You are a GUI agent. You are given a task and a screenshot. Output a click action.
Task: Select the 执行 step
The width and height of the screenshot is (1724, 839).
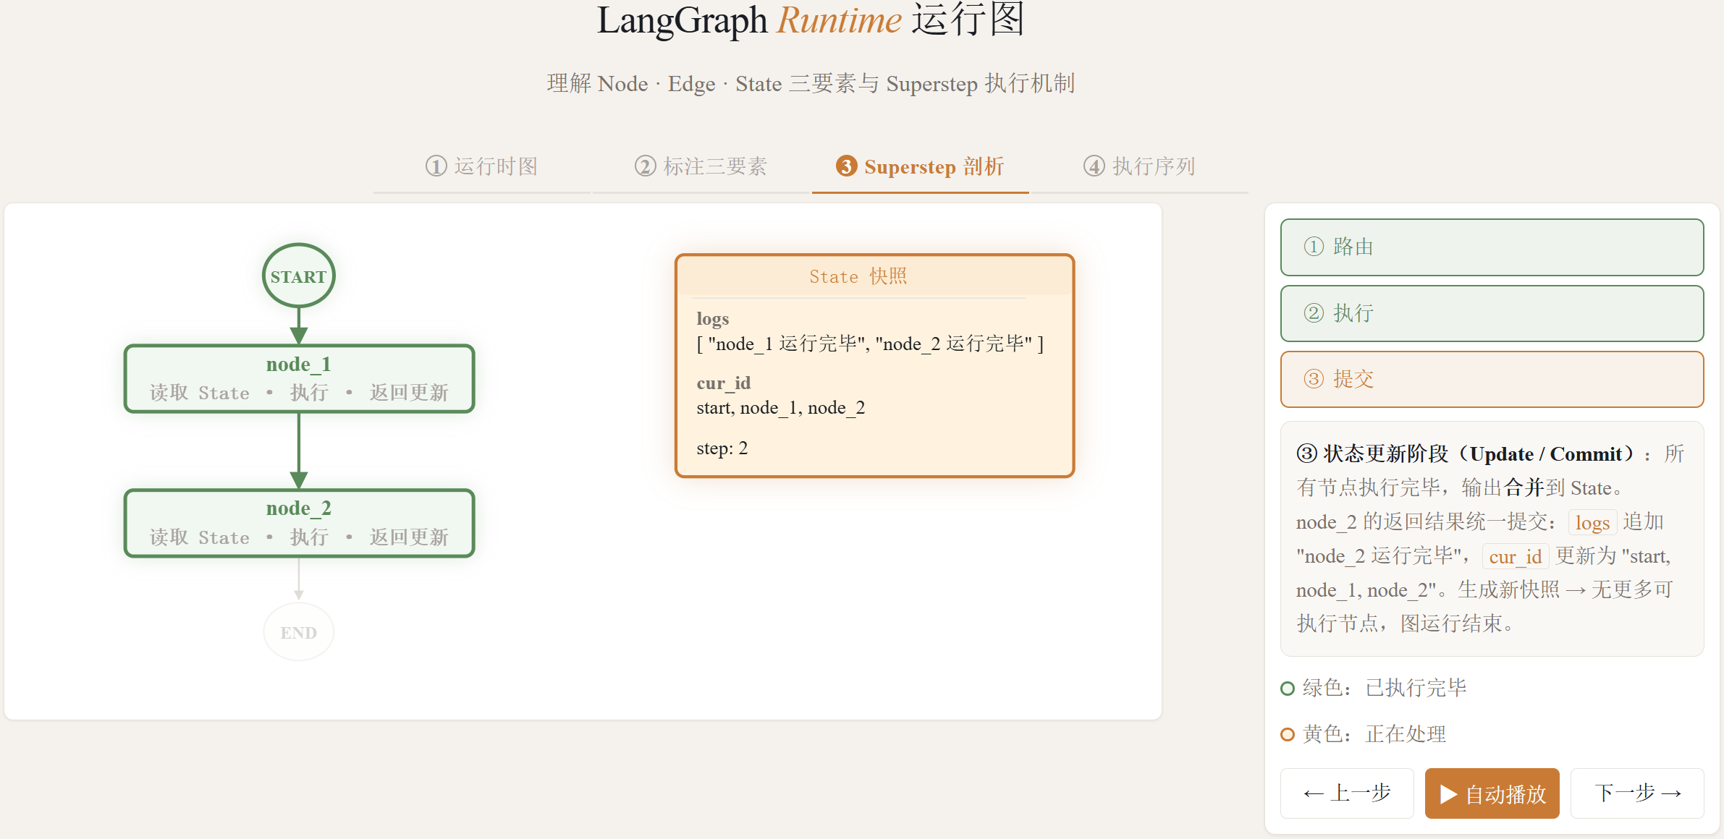pyautogui.click(x=1492, y=313)
